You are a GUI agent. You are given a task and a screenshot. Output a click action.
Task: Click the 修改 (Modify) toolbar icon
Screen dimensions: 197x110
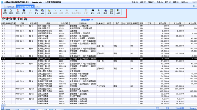tap(67, 12)
